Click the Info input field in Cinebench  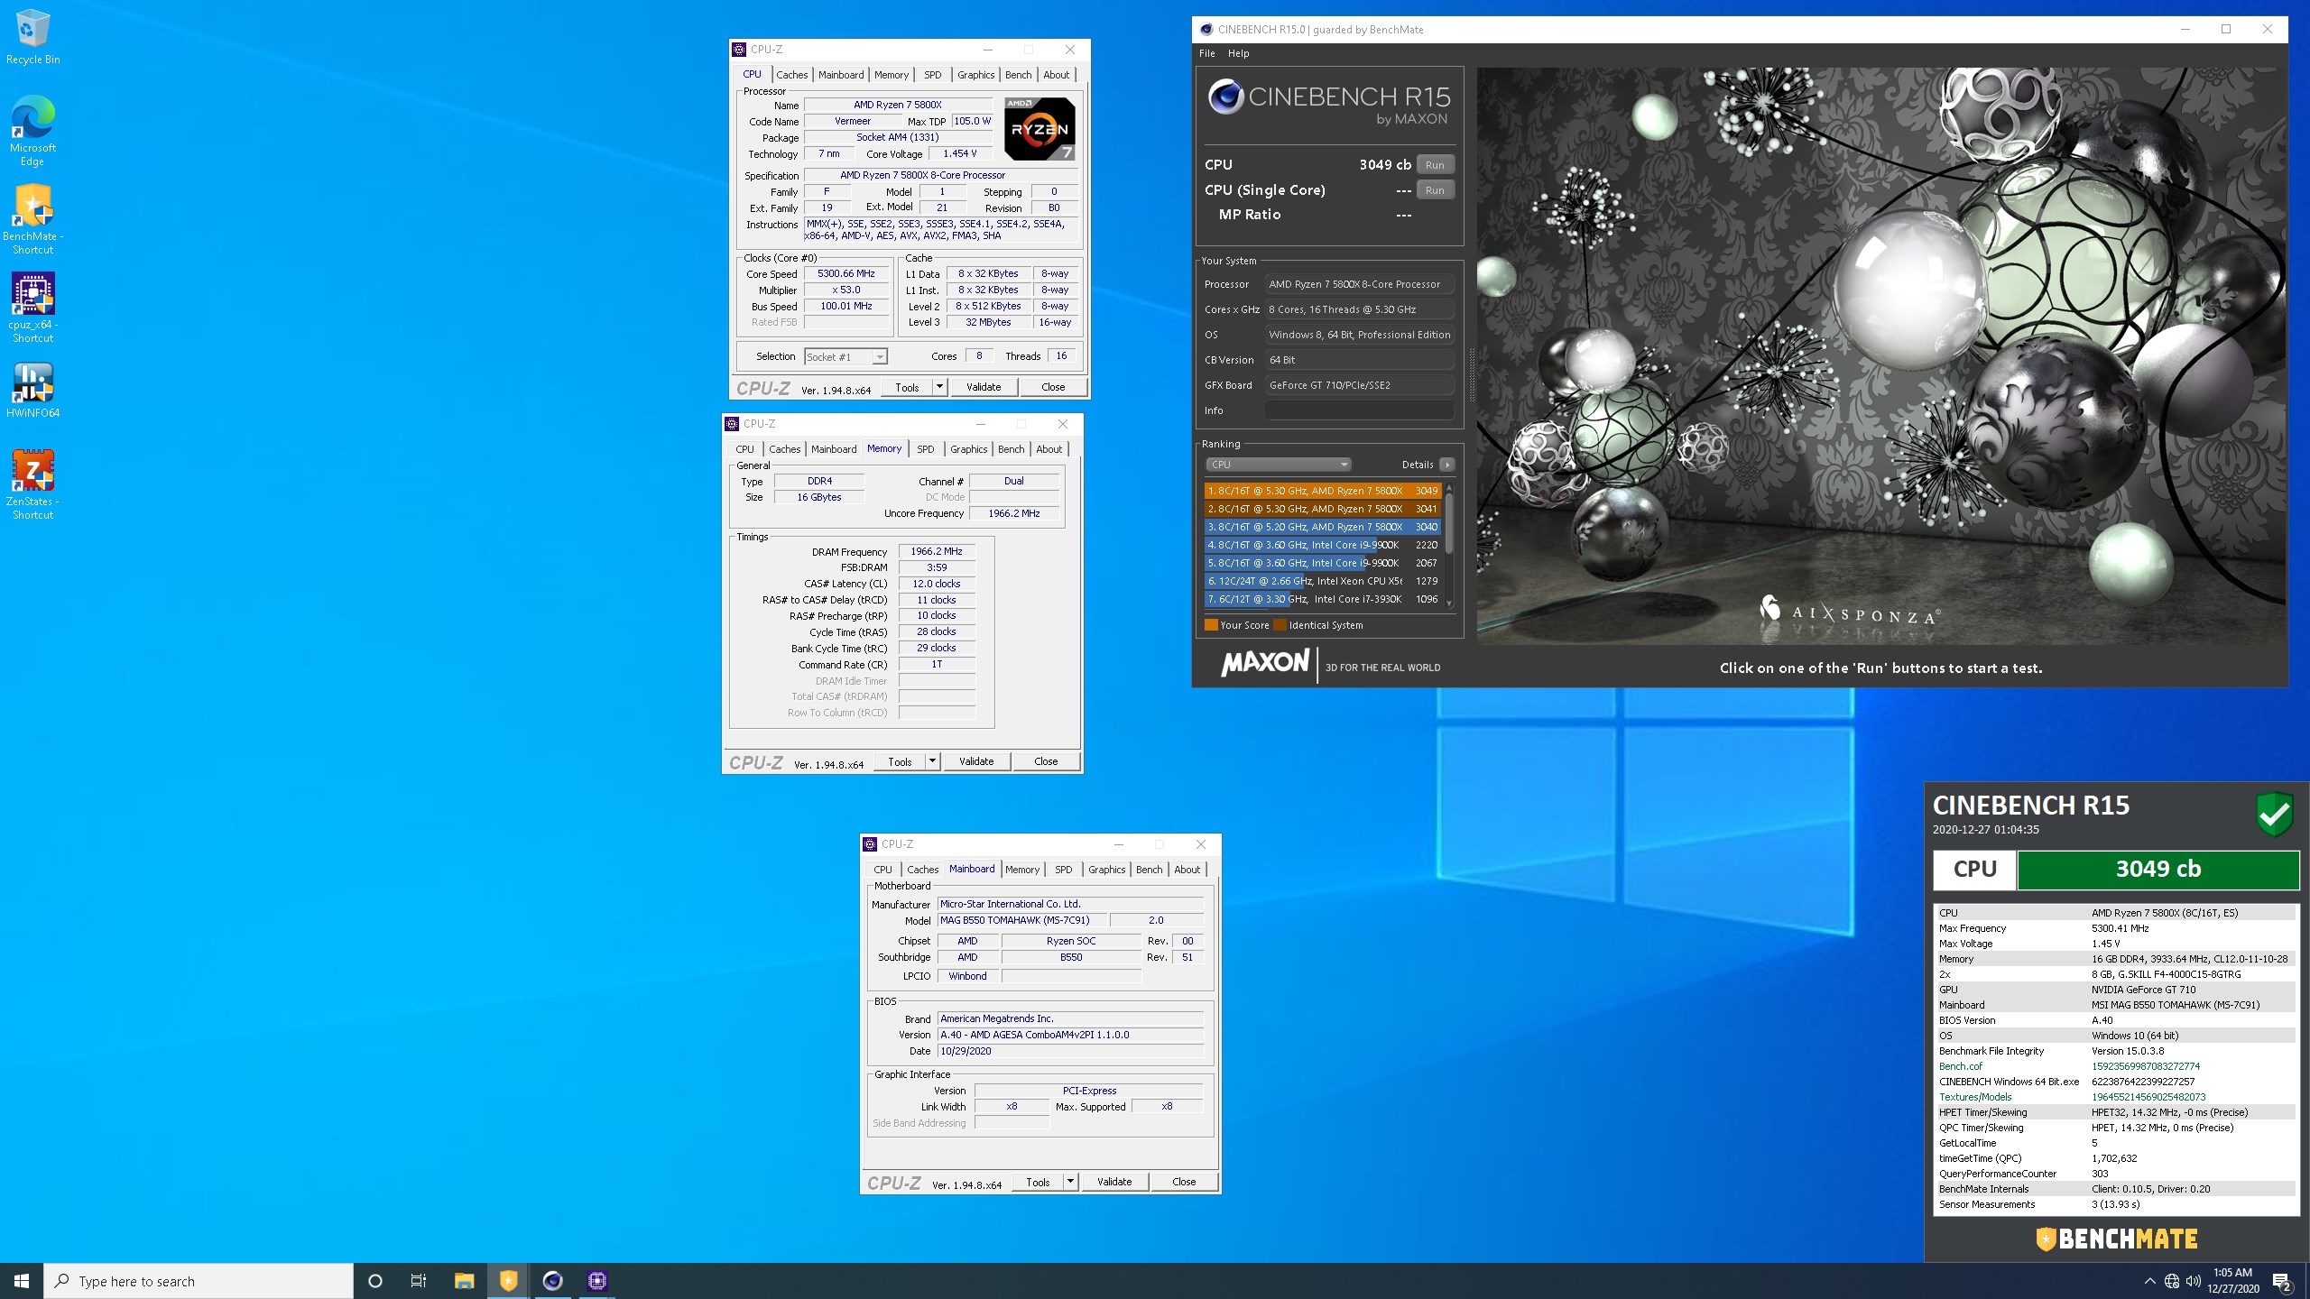click(x=1359, y=410)
